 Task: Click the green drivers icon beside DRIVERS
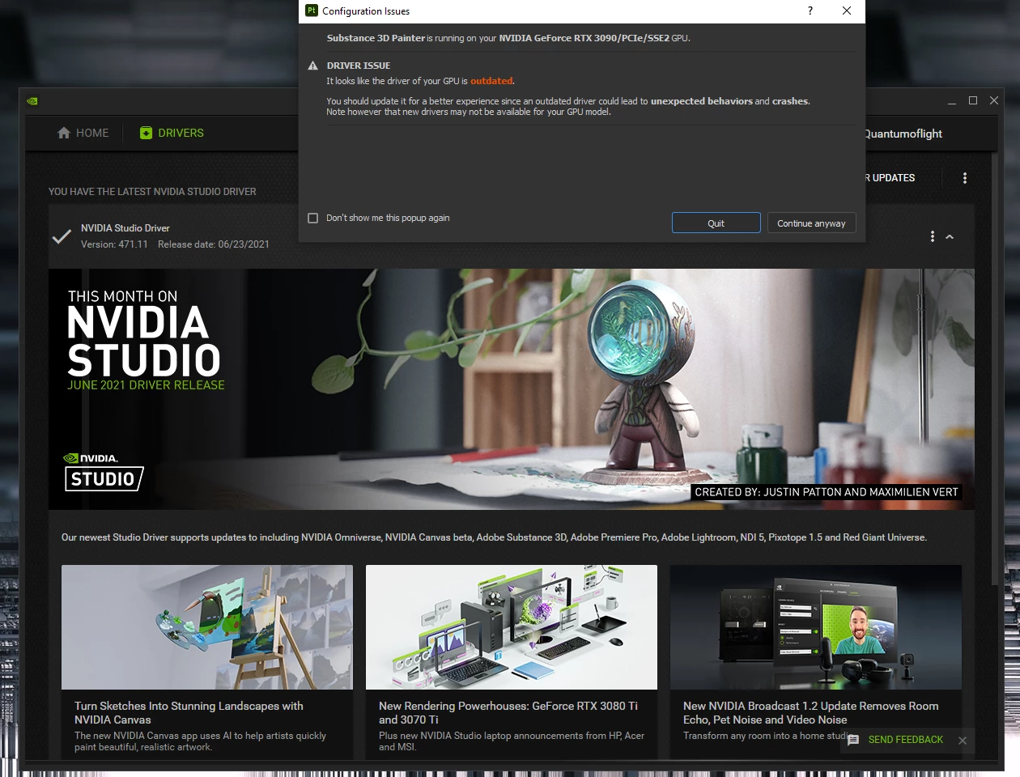(x=146, y=133)
